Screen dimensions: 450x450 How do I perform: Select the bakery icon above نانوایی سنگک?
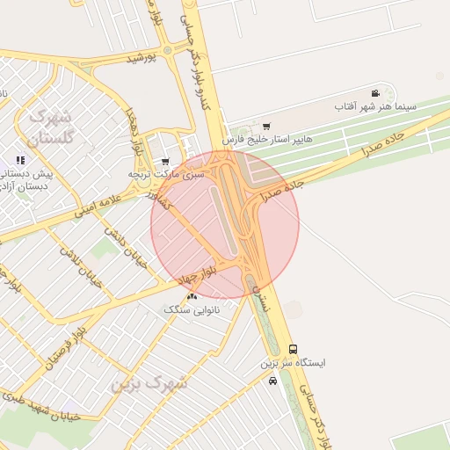click(192, 297)
